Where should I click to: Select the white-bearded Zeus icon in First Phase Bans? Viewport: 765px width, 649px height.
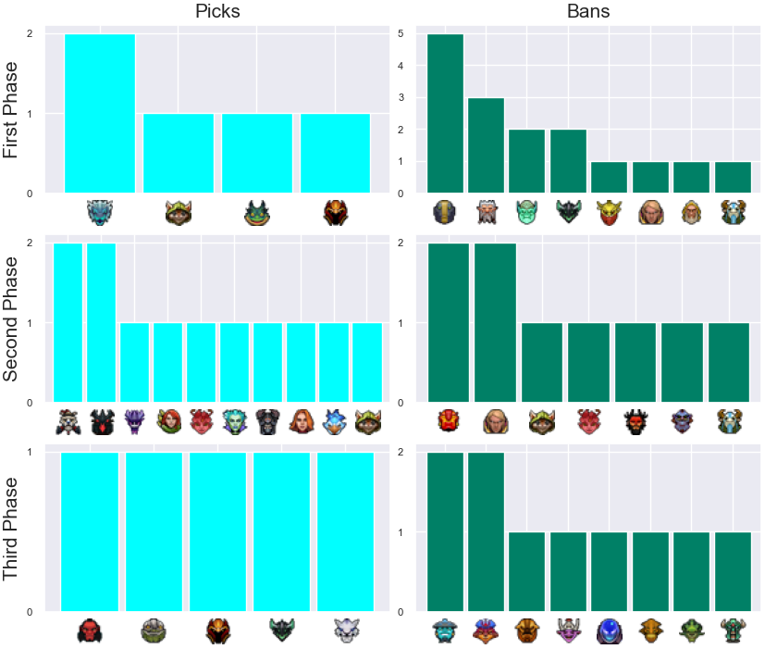(487, 213)
